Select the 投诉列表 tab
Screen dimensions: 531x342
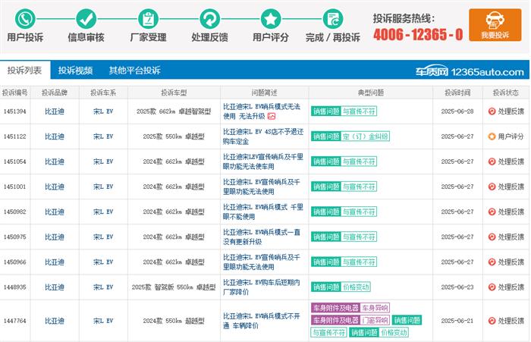click(25, 70)
